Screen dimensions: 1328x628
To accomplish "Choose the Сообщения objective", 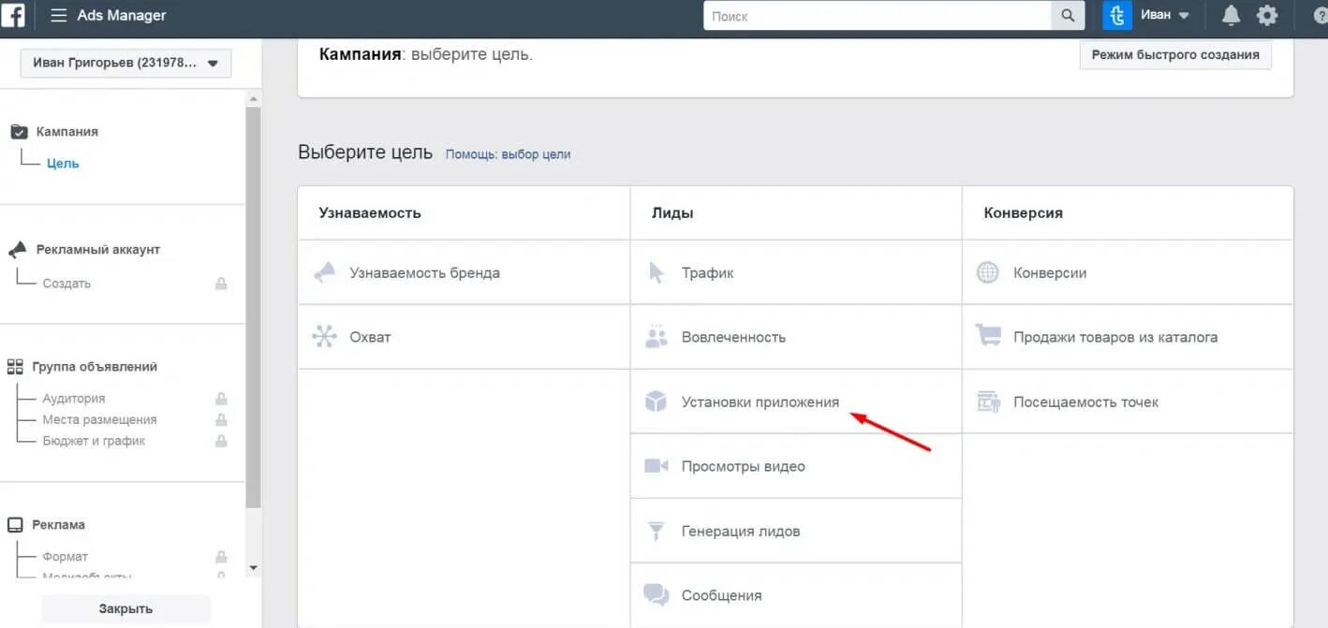I will (796, 595).
